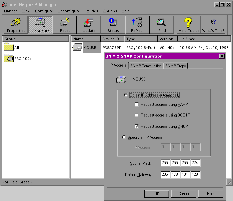Open the Utilities menu
The width and height of the screenshot is (233, 201).
tap(91, 11)
